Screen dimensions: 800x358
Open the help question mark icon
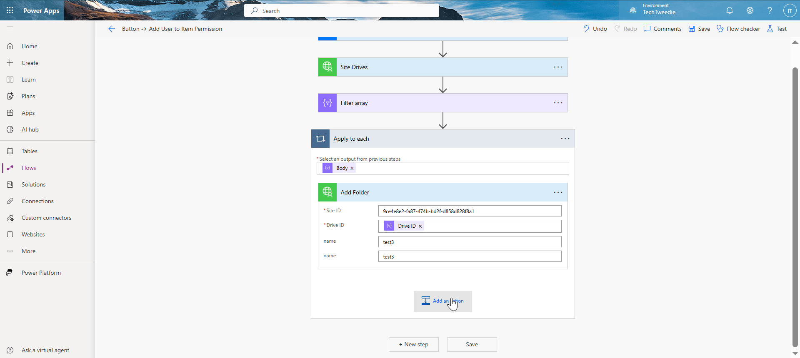click(x=770, y=10)
